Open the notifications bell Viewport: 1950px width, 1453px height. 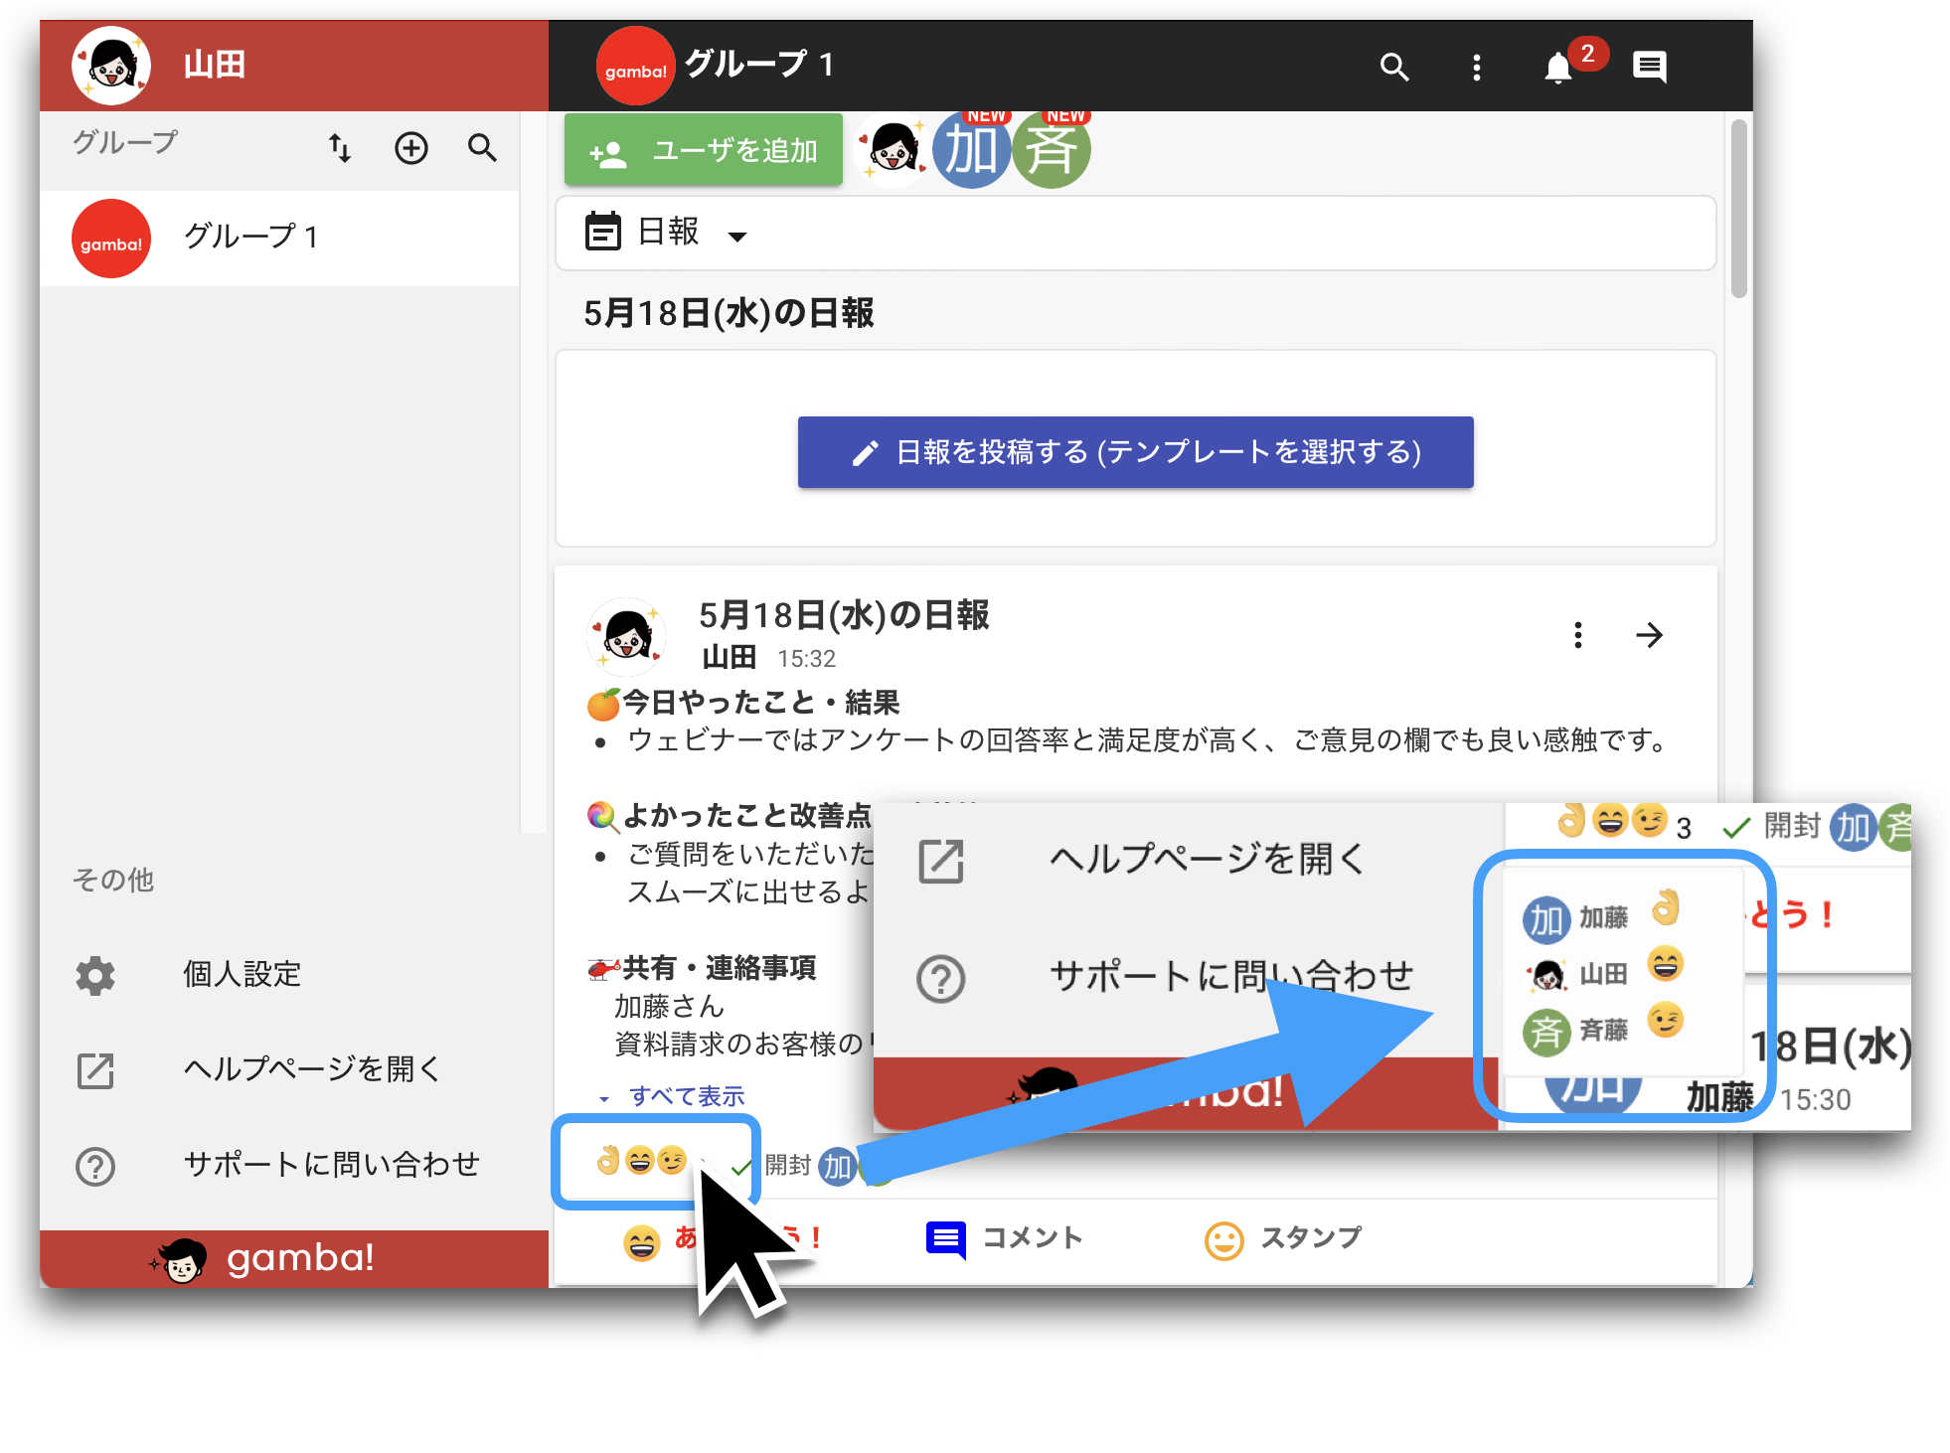pyautogui.click(x=1557, y=68)
